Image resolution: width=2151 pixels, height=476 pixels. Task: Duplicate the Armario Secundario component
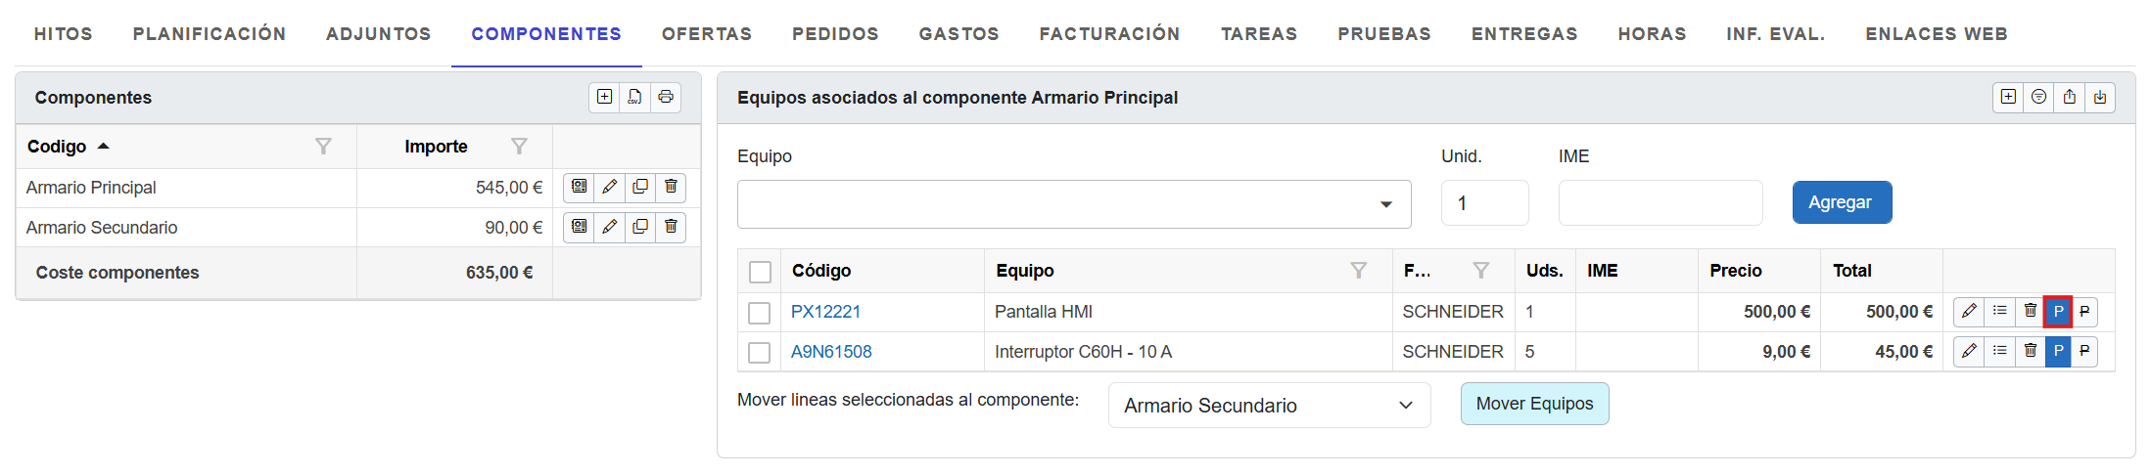[x=640, y=227]
